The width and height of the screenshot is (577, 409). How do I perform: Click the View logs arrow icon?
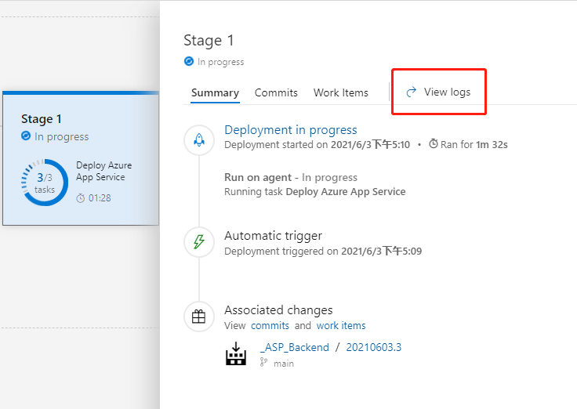411,92
